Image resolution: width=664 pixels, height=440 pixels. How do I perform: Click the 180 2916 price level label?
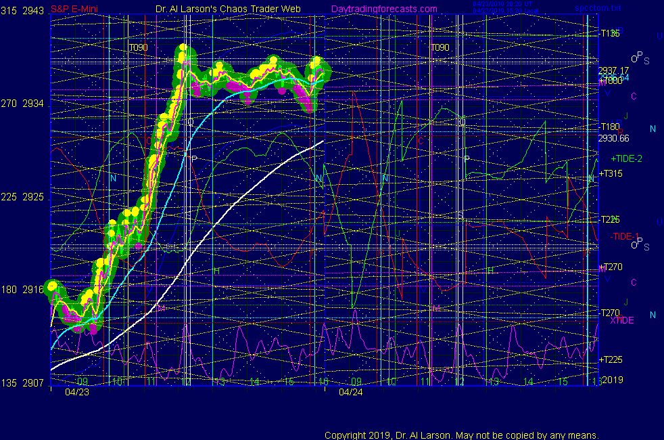pyautogui.click(x=22, y=290)
